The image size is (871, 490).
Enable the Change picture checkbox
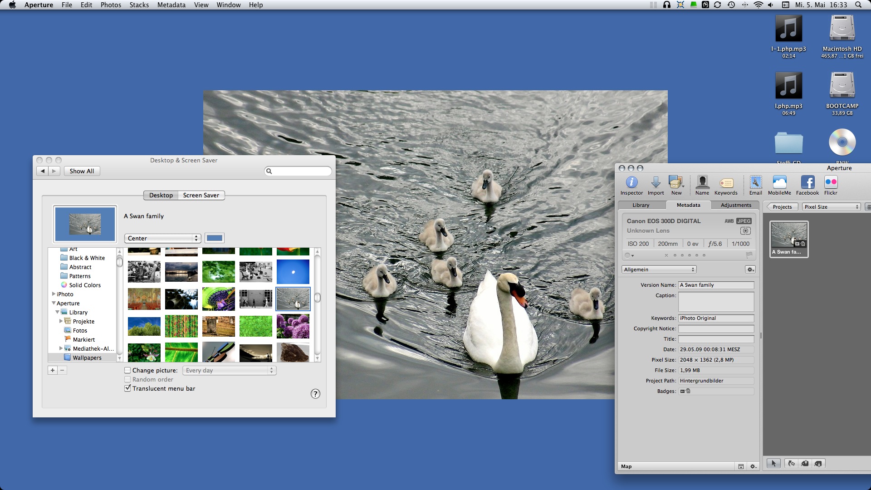(x=128, y=370)
